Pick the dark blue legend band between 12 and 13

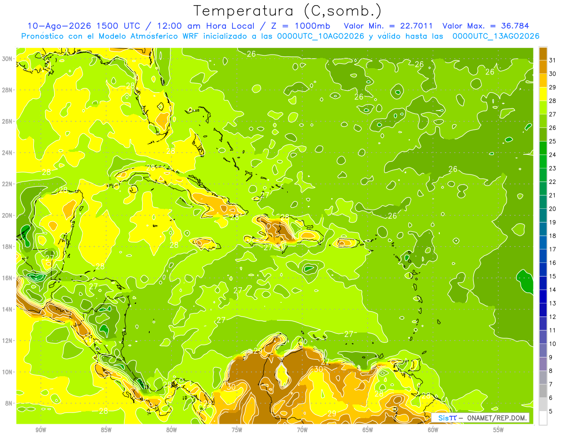tap(543, 310)
